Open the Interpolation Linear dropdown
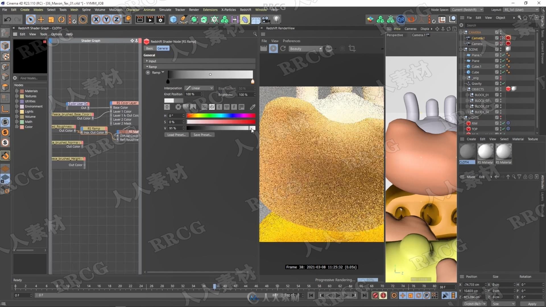The width and height of the screenshot is (546, 307). coord(199,88)
